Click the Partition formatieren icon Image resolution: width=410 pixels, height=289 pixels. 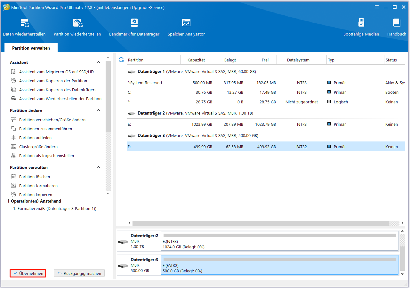pos(13,186)
